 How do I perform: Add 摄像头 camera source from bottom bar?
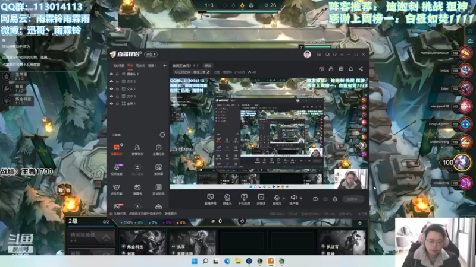(227, 199)
